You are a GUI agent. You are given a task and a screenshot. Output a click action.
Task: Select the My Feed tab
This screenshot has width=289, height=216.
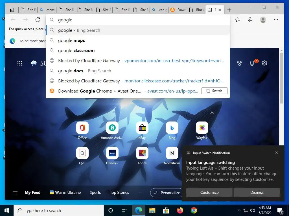click(32, 192)
